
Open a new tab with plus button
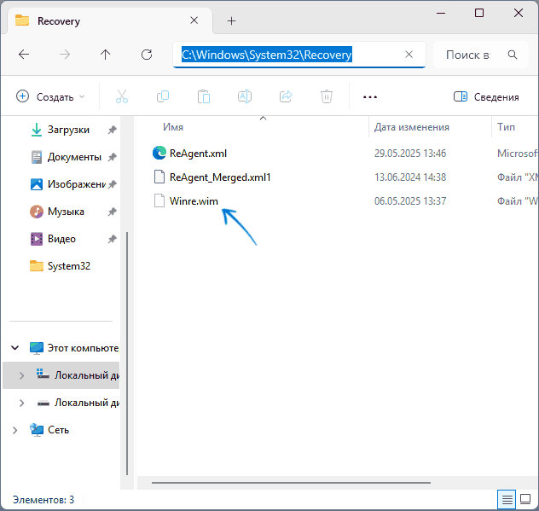231,21
